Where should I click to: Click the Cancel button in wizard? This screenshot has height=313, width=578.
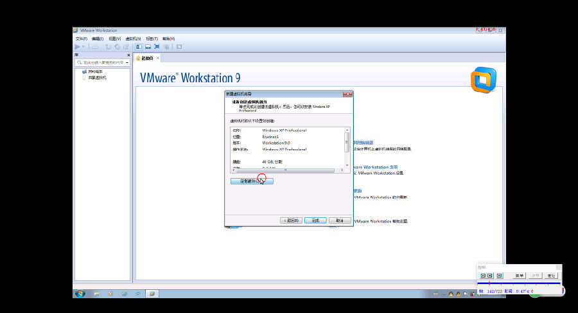point(340,220)
